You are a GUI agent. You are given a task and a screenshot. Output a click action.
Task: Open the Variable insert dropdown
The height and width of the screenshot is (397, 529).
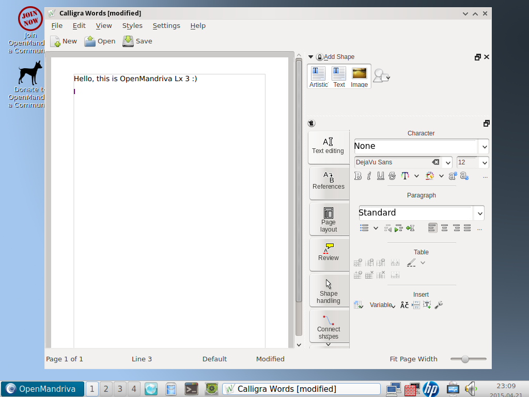pyautogui.click(x=382, y=305)
